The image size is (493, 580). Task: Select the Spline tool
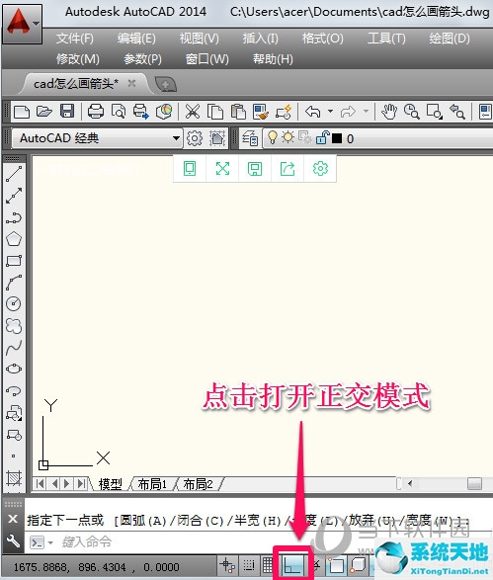click(x=14, y=348)
